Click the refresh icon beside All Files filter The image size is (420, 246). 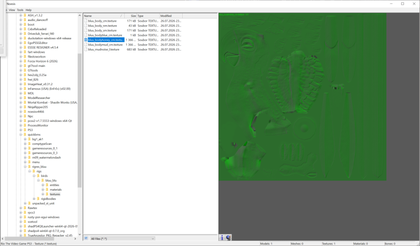pyautogui.click(x=86, y=238)
